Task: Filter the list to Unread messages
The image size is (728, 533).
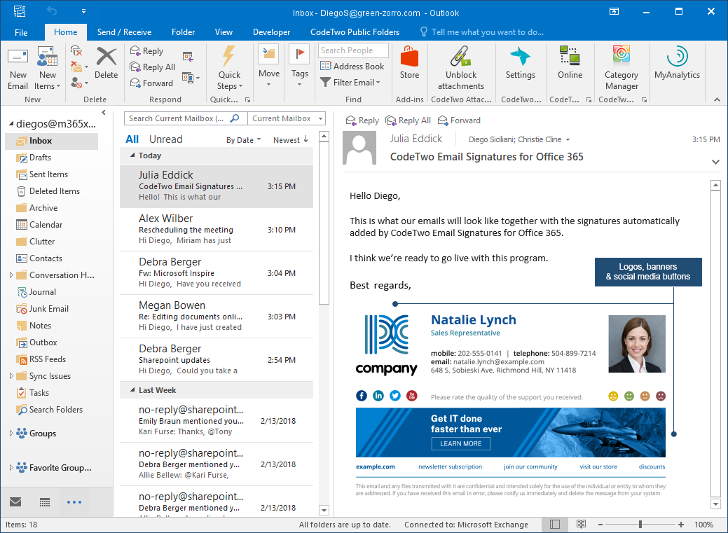Action: tap(166, 139)
